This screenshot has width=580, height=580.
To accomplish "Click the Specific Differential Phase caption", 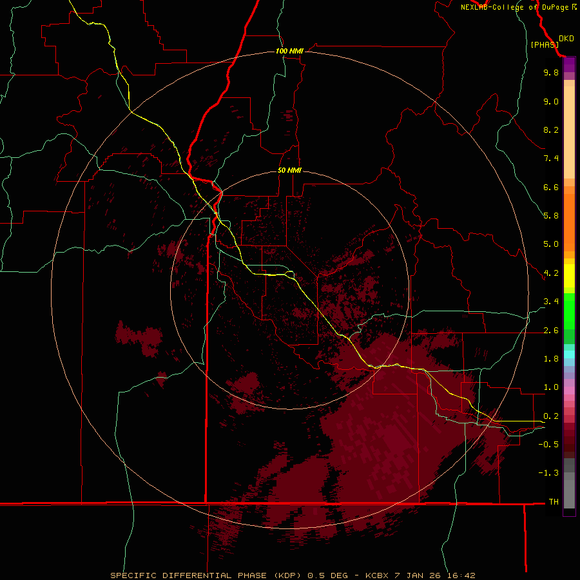I will pos(293,575).
